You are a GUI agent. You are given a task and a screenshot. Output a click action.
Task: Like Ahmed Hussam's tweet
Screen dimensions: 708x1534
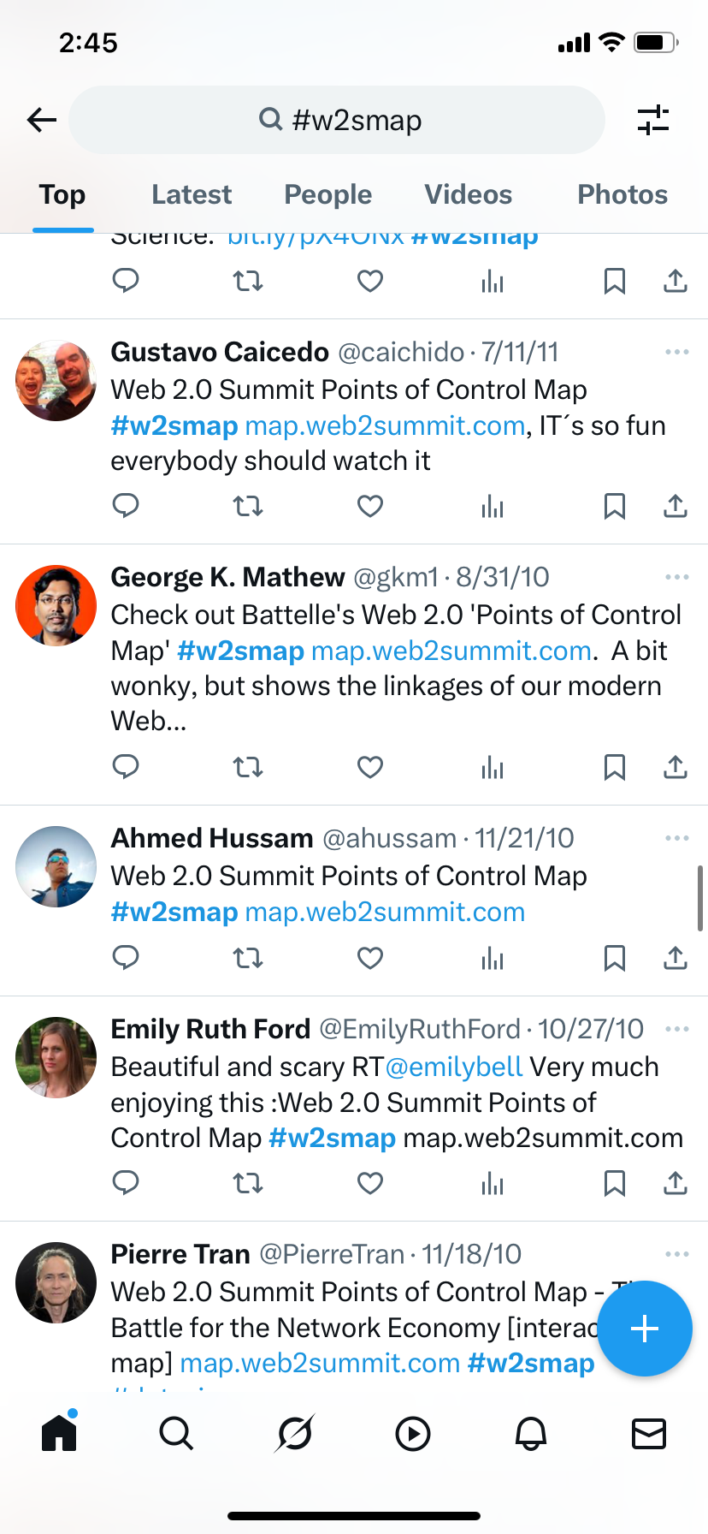click(370, 958)
